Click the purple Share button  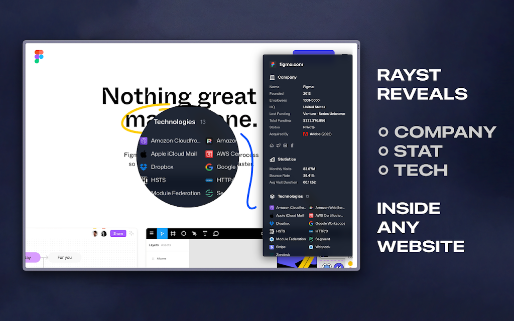(118, 234)
